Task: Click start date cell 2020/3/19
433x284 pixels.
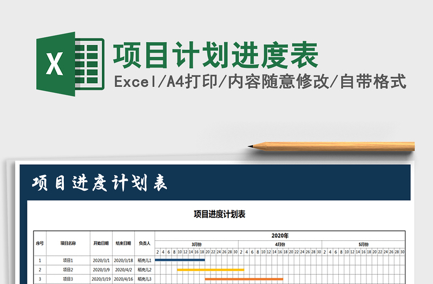Action: click(x=101, y=279)
